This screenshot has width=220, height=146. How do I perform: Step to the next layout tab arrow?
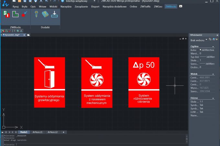coord(13,132)
